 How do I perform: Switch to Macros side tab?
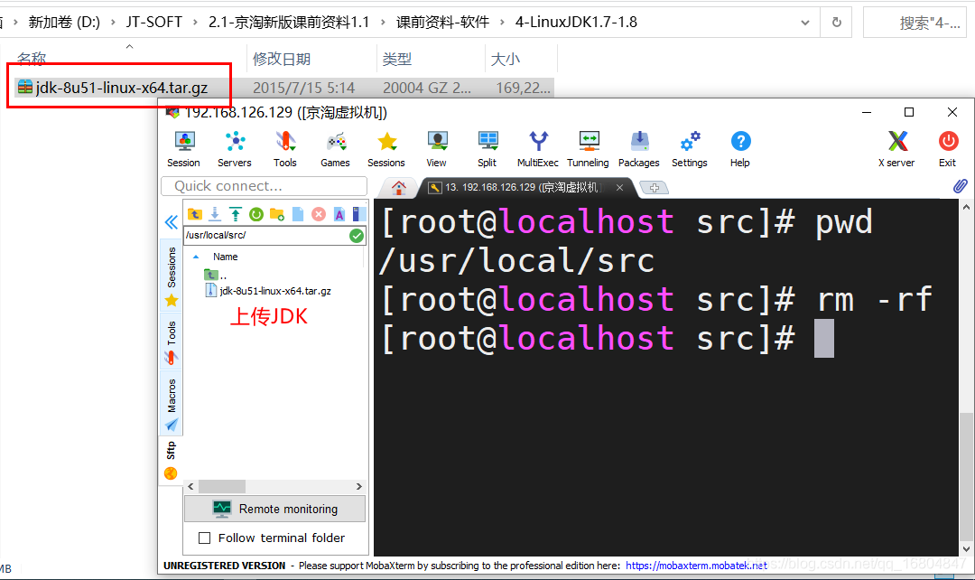click(x=171, y=405)
